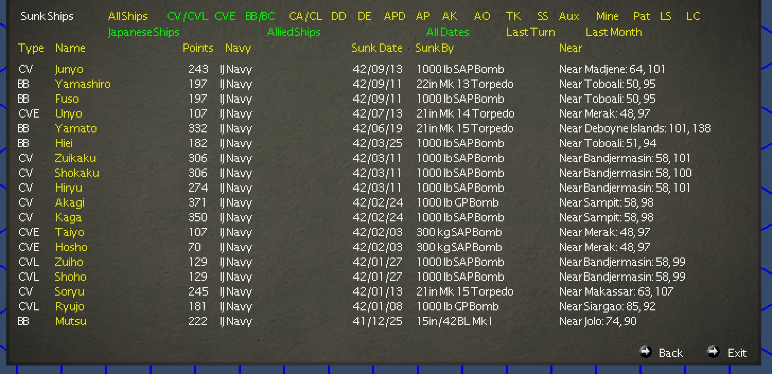Open the battleship Yamashiro
Screen dimensions: 772x374
[83, 84]
